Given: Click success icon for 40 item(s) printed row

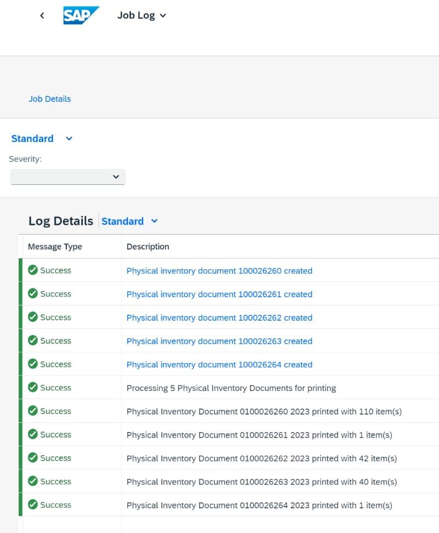Looking at the screenshot, I should point(33,481).
